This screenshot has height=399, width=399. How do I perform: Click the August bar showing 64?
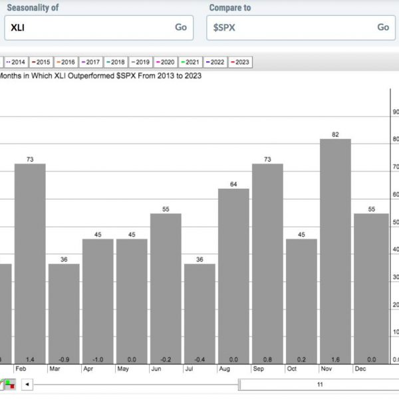(x=233, y=276)
